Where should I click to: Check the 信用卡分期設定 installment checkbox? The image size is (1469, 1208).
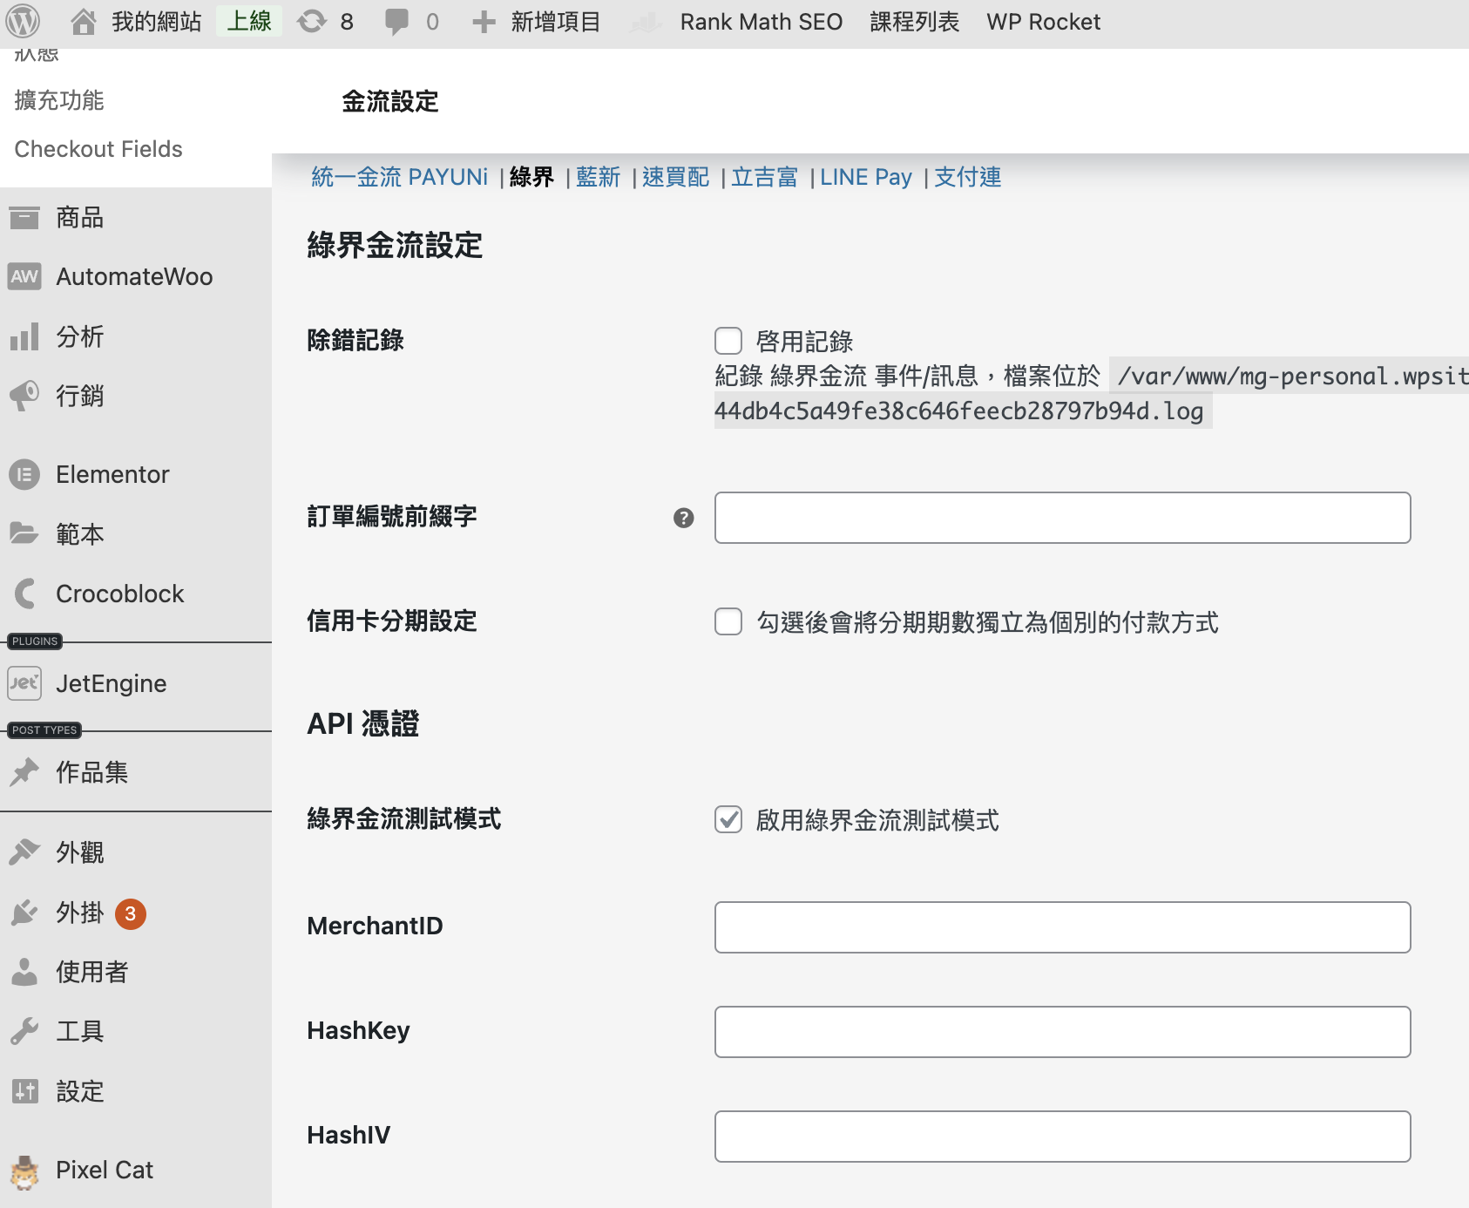pyautogui.click(x=728, y=622)
